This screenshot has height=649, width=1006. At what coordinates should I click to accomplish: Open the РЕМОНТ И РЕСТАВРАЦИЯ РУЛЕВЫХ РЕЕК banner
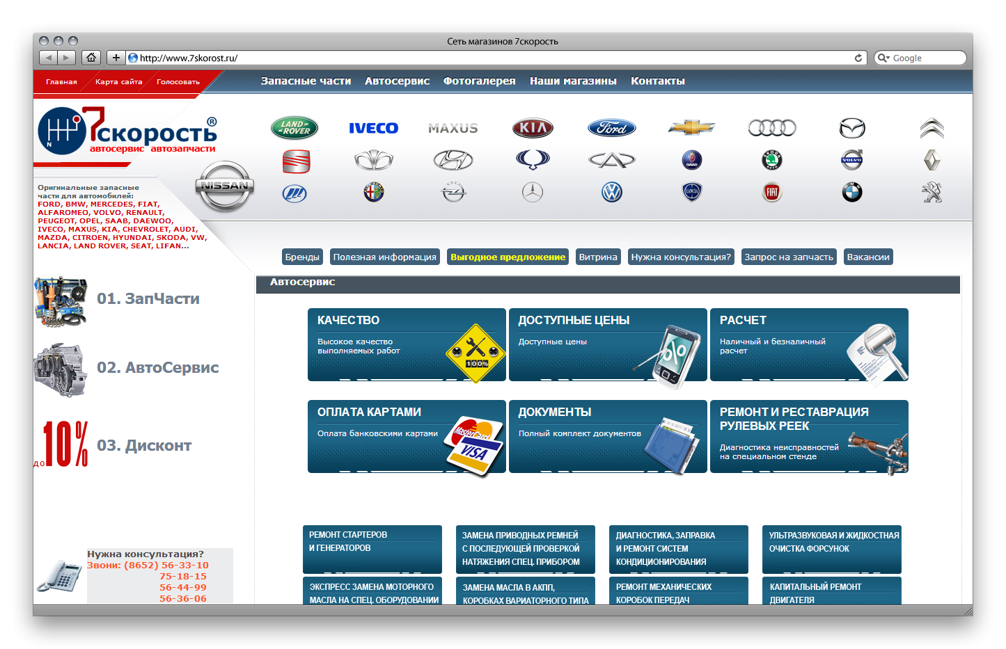click(x=809, y=437)
